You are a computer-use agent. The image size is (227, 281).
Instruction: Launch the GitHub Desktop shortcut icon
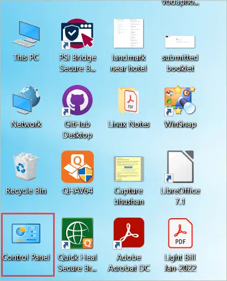pos(77,100)
